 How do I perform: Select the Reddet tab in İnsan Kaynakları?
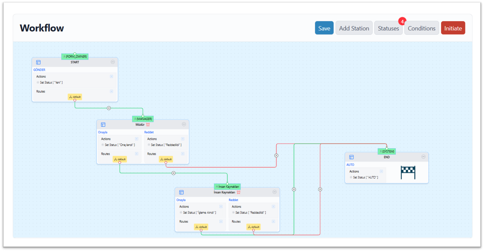233,200
